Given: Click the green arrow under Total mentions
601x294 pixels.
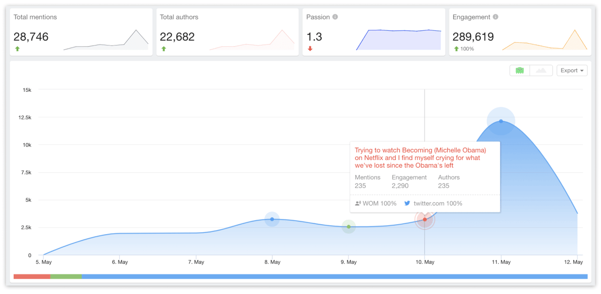Looking at the screenshot, I should pyautogui.click(x=17, y=49).
